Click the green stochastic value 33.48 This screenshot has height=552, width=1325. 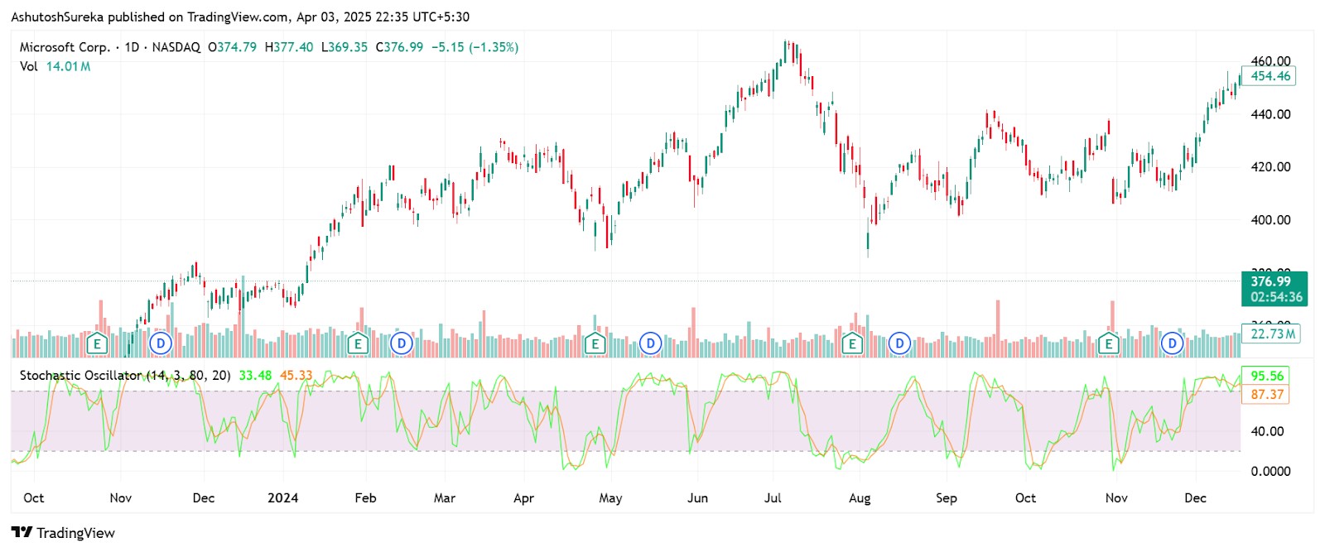point(255,376)
